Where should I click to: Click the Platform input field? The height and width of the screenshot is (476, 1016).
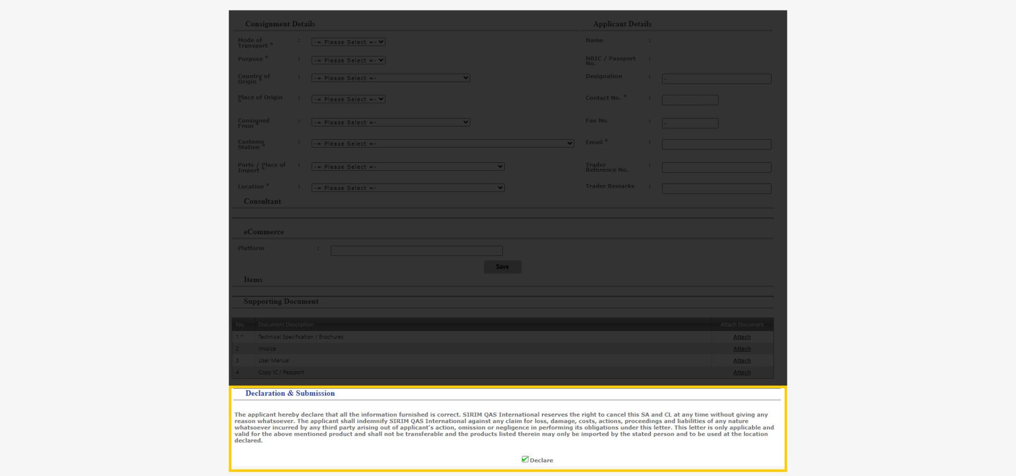pyautogui.click(x=416, y=250)
